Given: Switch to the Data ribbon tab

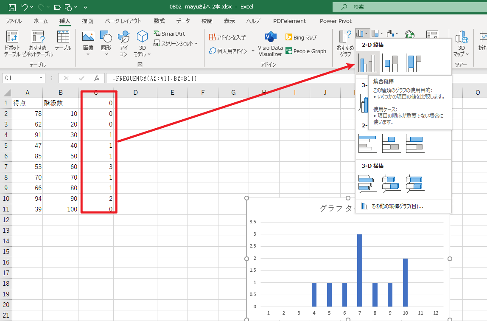Looking at the screenshot, I should pos(183,21).
